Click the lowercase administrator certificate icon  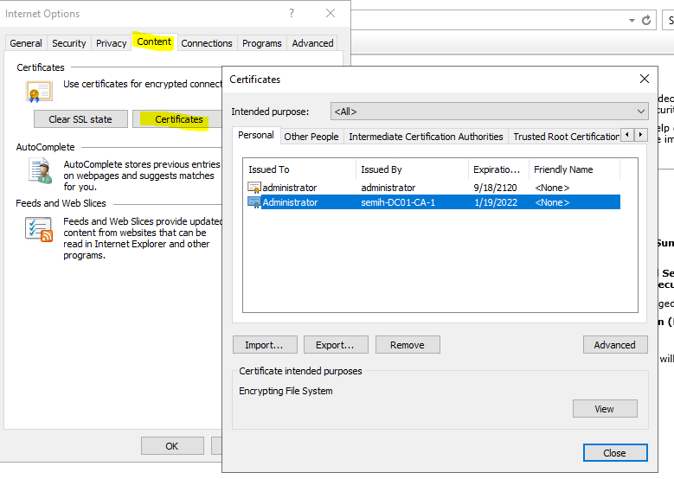pyautogui.click(x=254, y=188)
